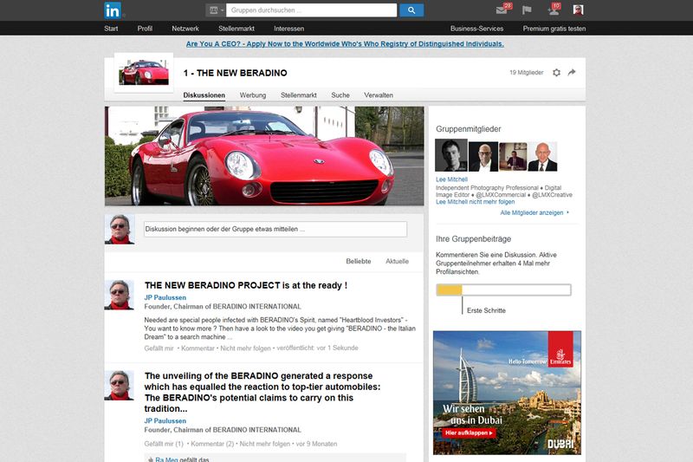693x462 pixels.
Task: Open the search category dropdown
Action: (216, 10)
